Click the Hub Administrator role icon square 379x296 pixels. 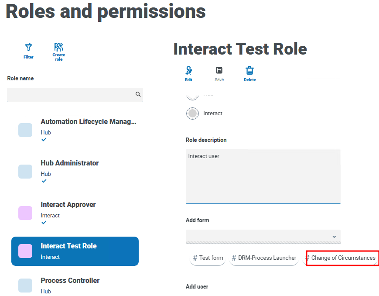pyautogui.click(x=25, y=172)
